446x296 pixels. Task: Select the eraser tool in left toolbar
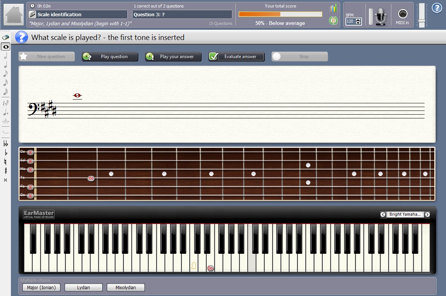(6, 38)
